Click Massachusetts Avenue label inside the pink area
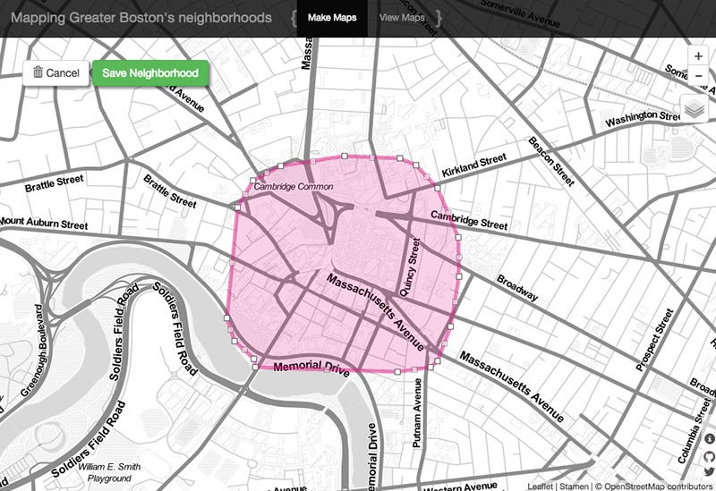The width and height of the screenshot is (716, 491). click(375, 312)
